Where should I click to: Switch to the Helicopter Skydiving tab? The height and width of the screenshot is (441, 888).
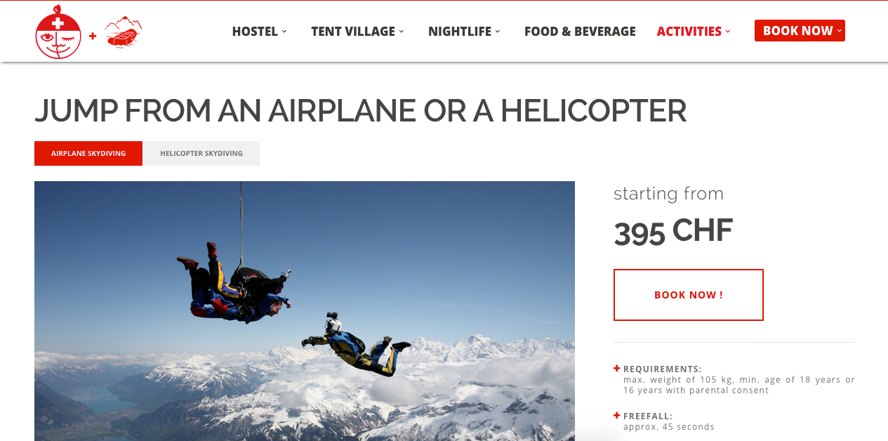coord(201,153)
